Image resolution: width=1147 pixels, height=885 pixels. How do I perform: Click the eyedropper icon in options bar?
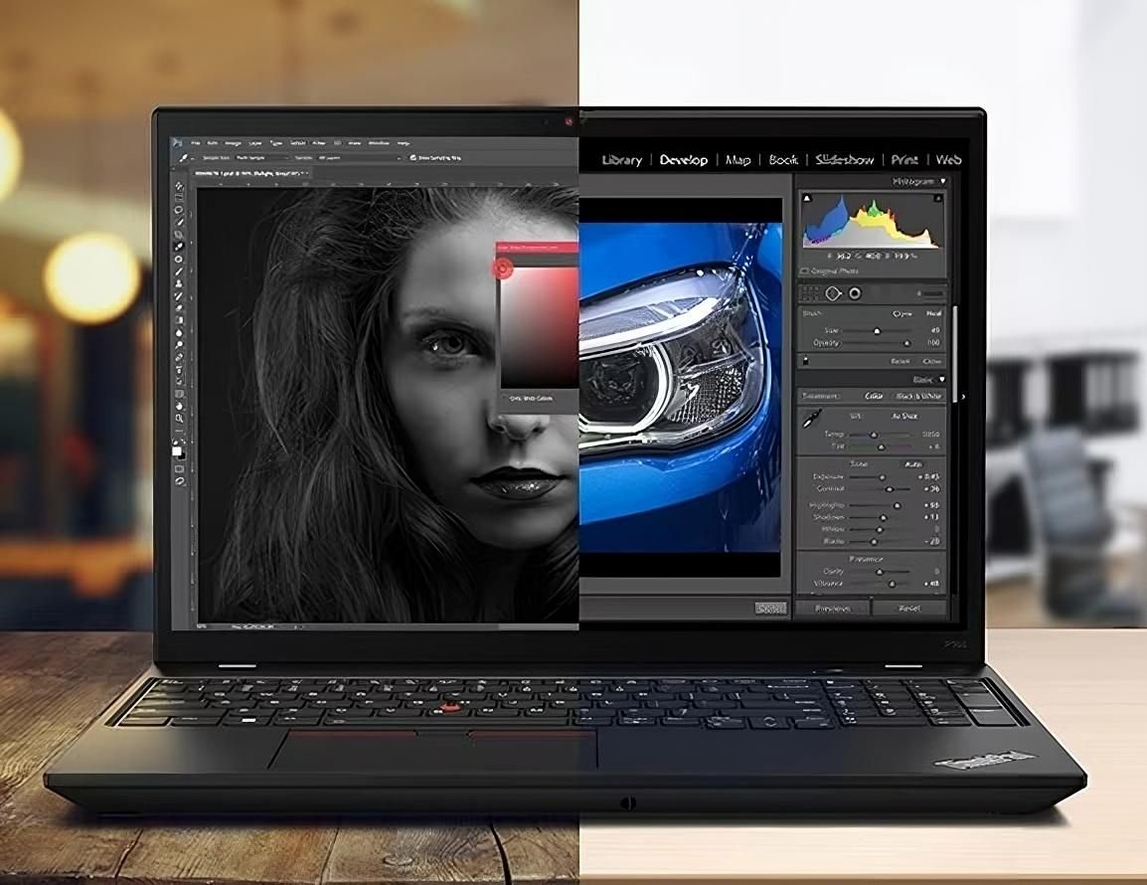click(184, 157)
